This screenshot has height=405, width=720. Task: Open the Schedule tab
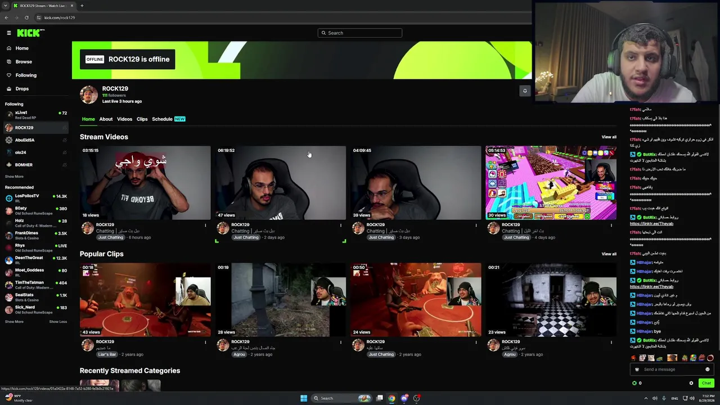168,119
